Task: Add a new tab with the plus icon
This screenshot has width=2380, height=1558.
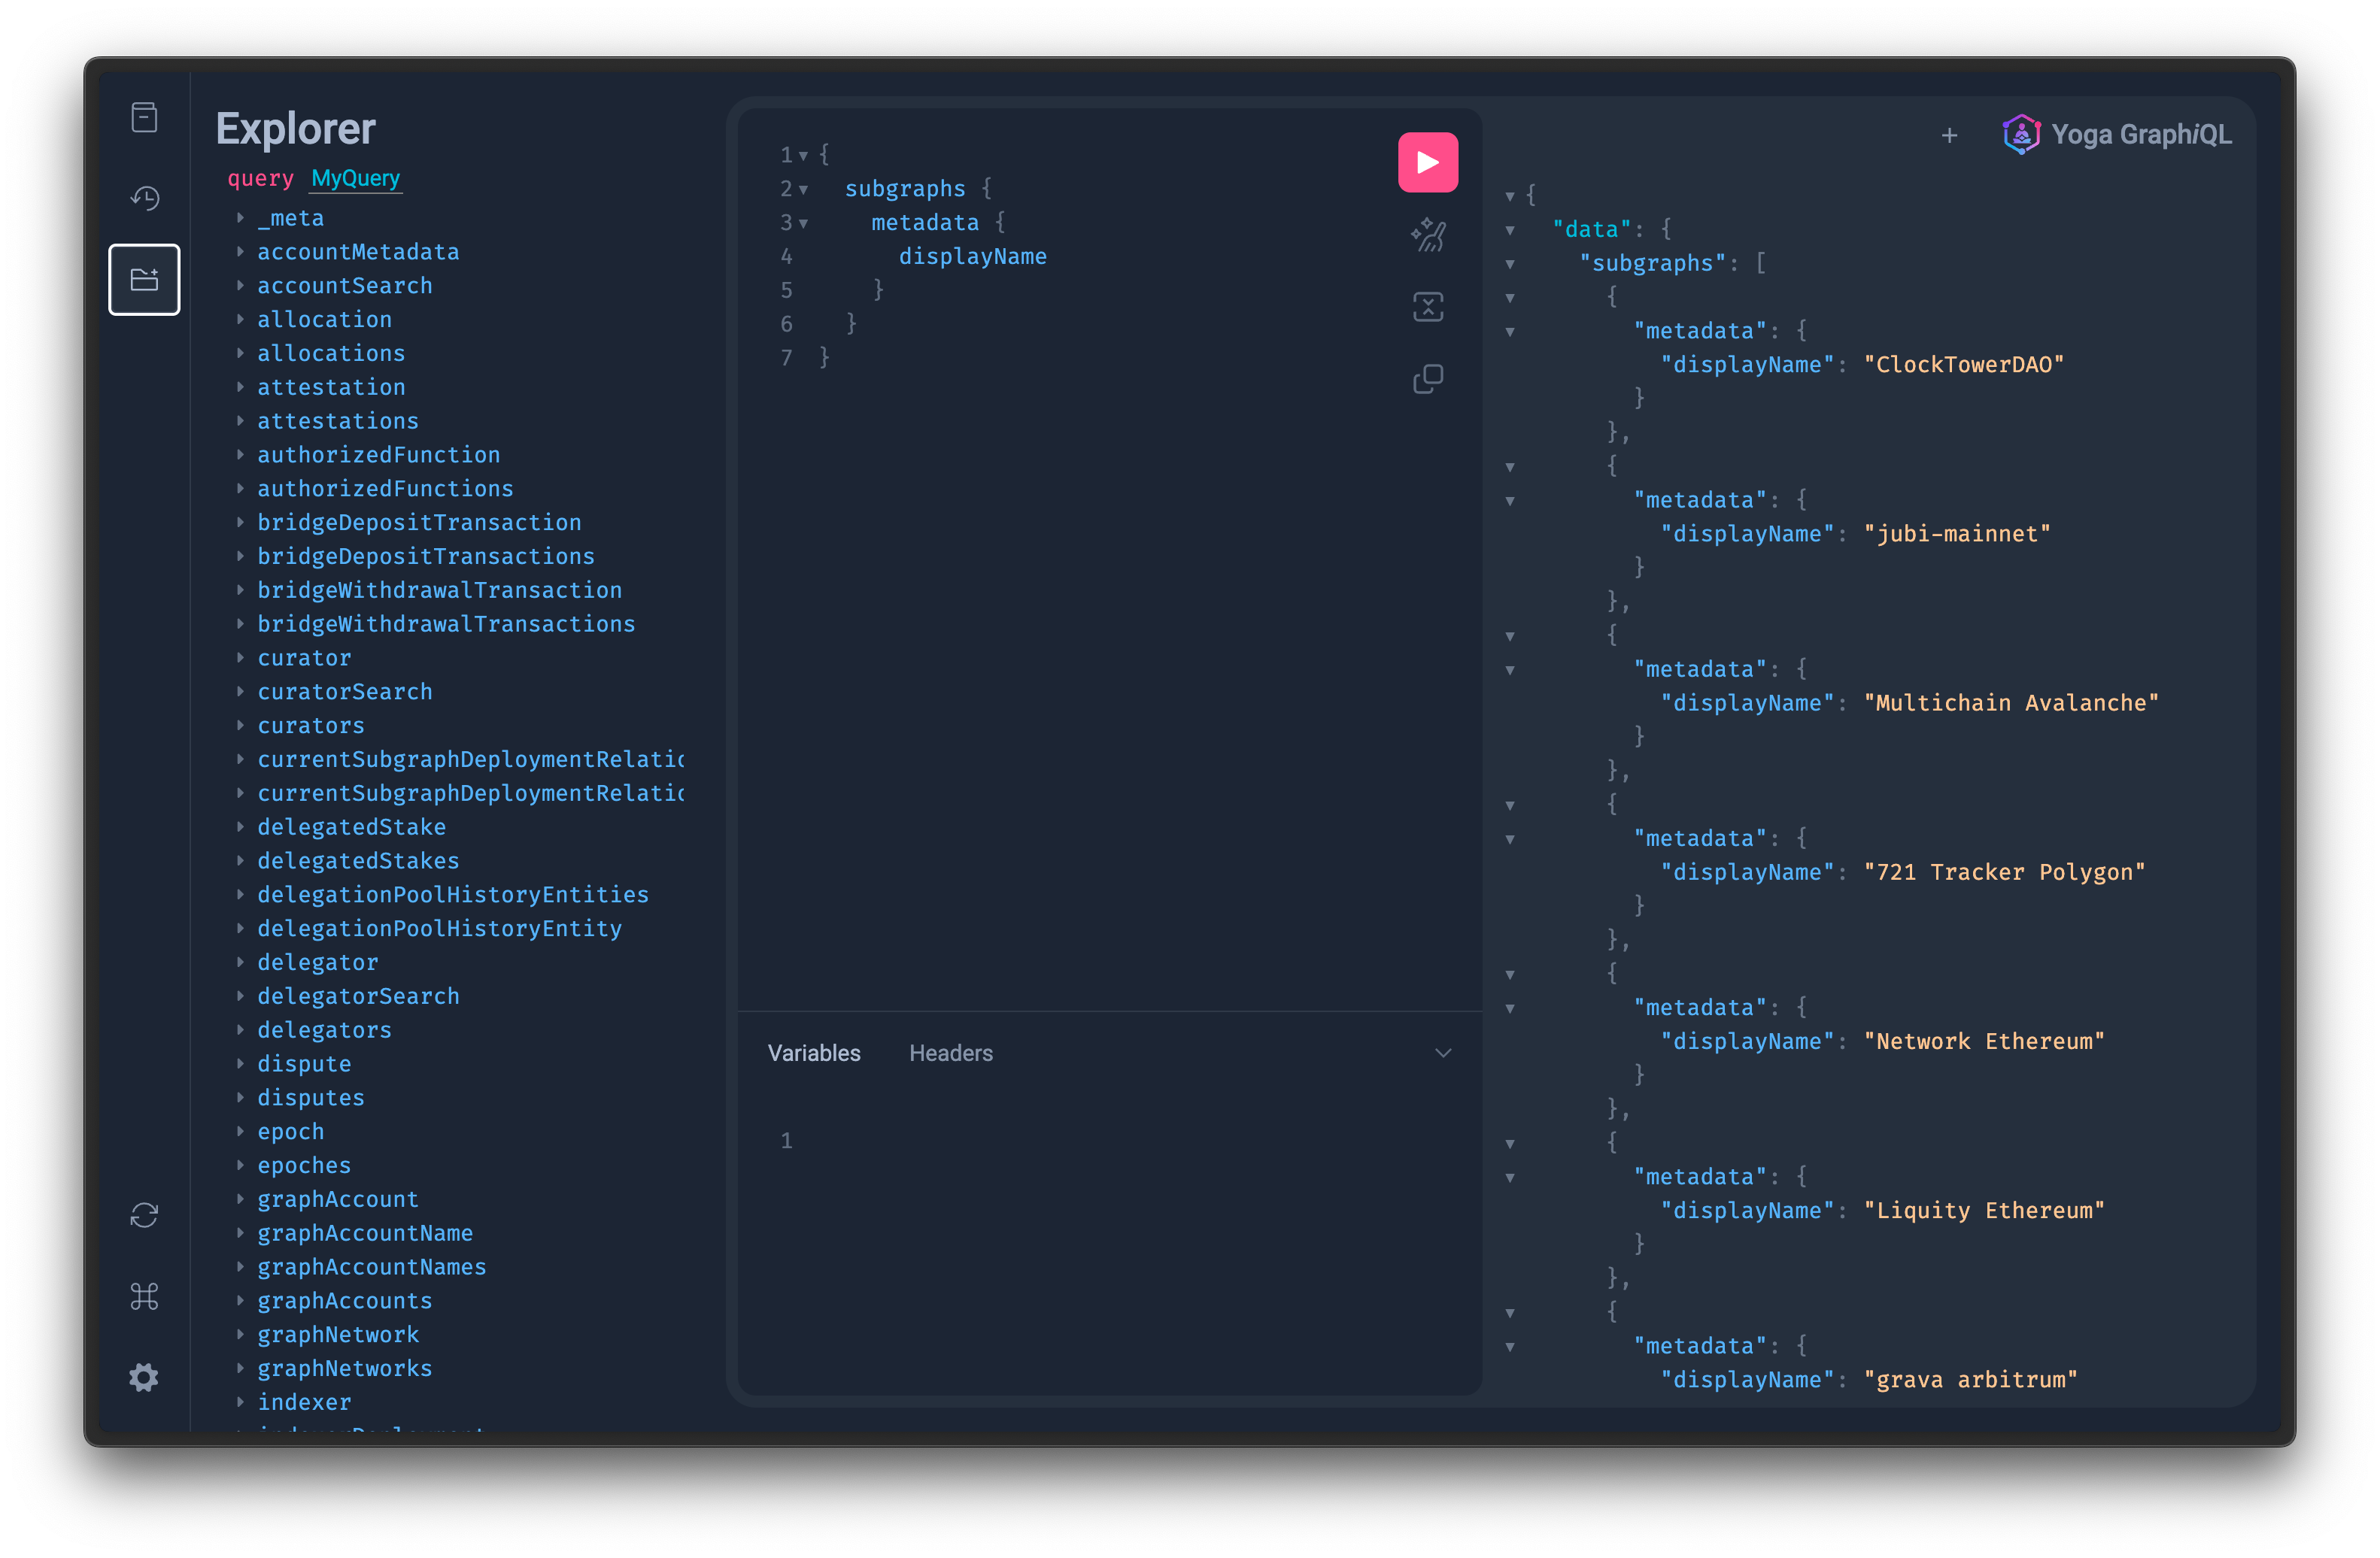Action: pos(1949,135)
